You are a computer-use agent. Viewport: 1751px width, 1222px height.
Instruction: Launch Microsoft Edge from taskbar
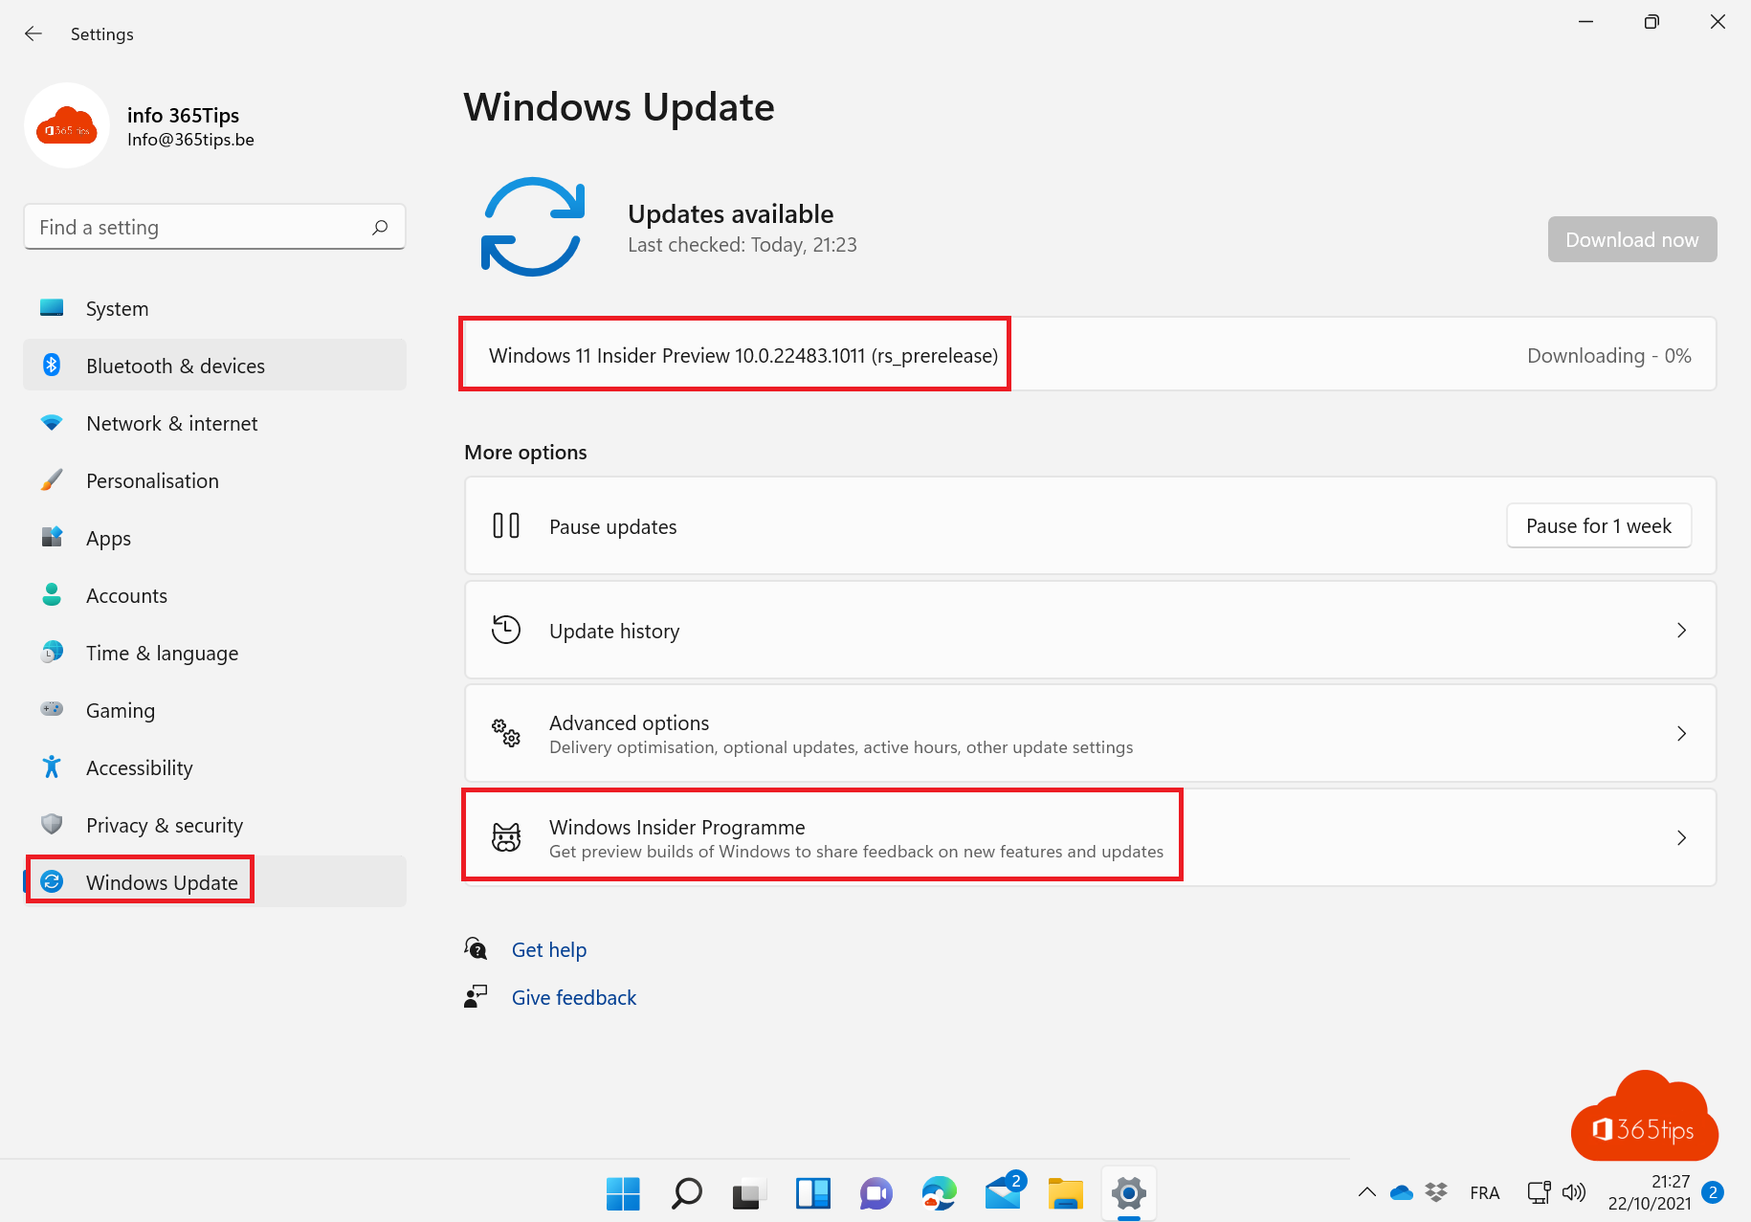(939, 1193)
